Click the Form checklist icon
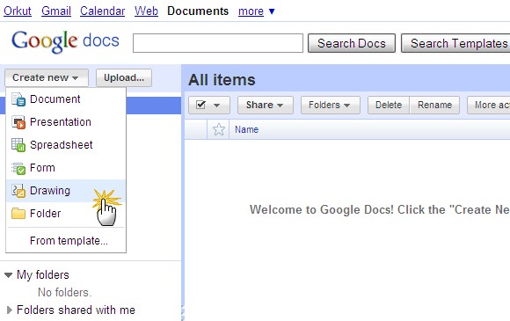This screenshot has height=321, width=510. pyautogui.click(x=18, y=168)
